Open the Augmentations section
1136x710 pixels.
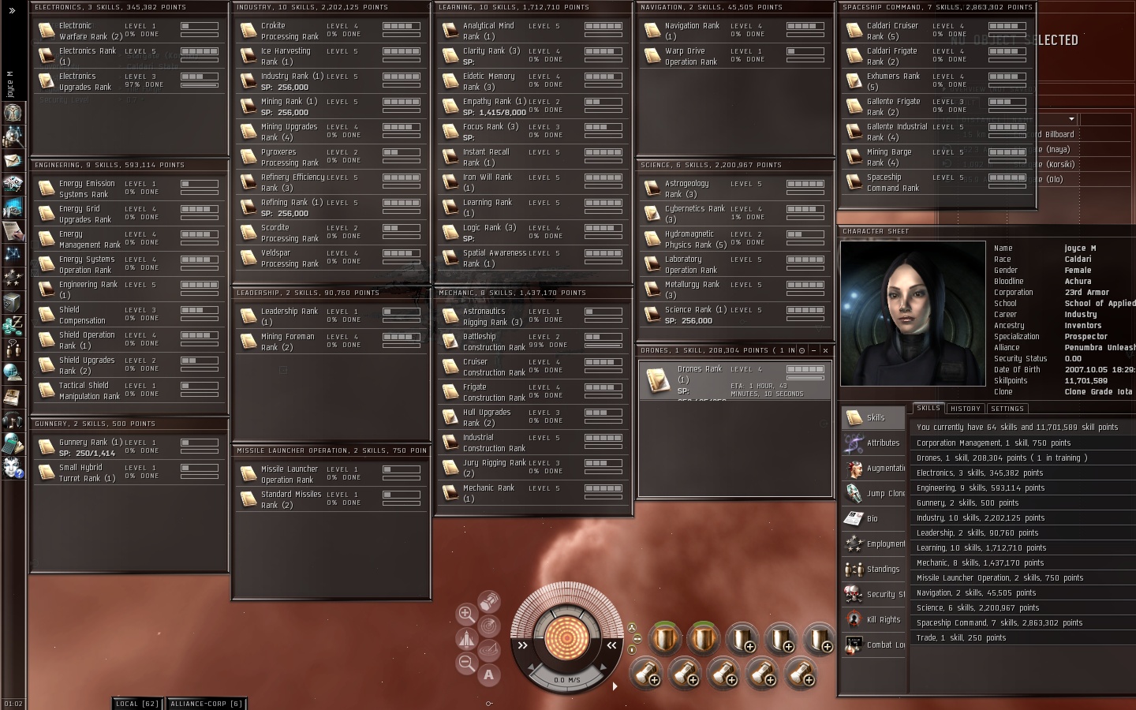pyautogui.click(x=874, y=469)
